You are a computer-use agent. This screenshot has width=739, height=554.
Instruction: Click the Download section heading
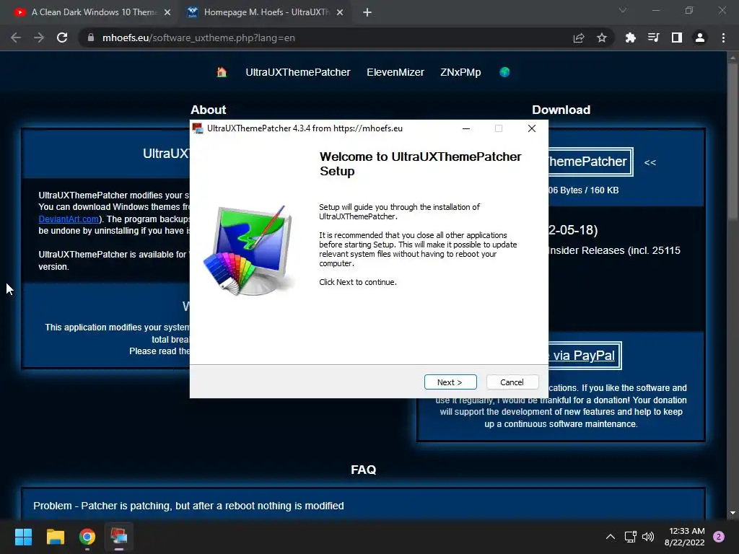point(561,110)
